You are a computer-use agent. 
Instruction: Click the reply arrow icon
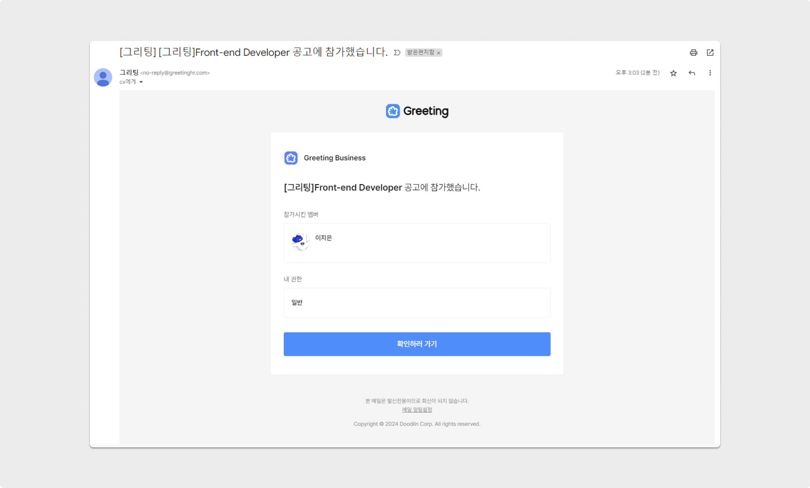(691, 73)
